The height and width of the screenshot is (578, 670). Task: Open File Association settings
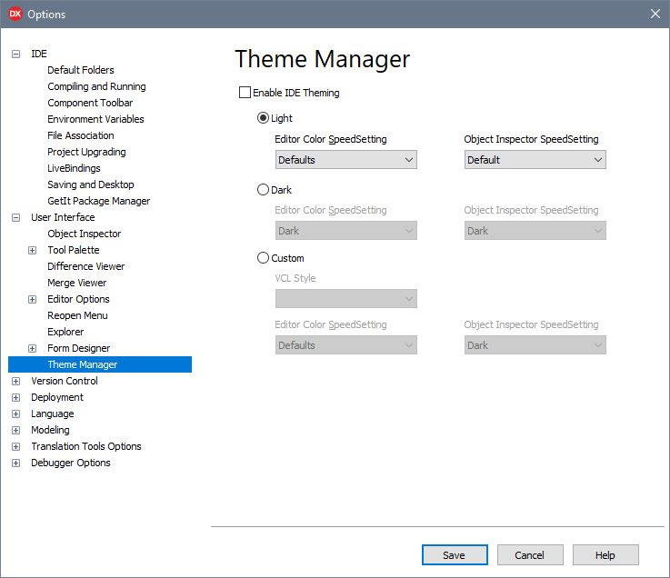point(81,135)
